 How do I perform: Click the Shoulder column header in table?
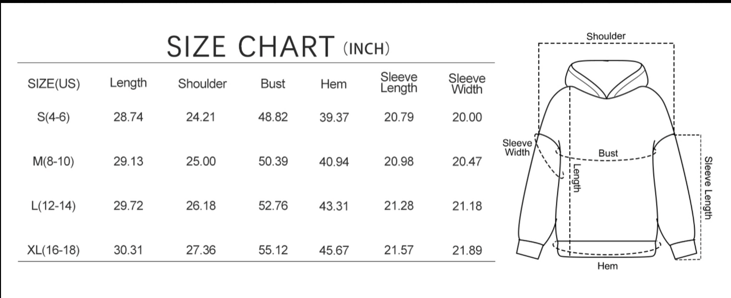[202, 84]
